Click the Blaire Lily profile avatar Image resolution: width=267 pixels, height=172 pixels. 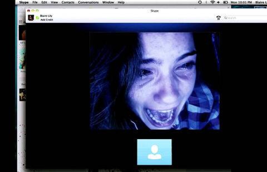click(x=31, y=18)
